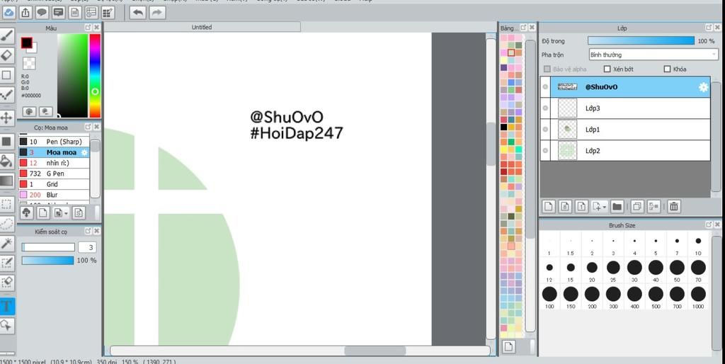This screenshot has height=364, width=725.
Task: Enable the Khóa checkbox
Action: click(667, 69)
